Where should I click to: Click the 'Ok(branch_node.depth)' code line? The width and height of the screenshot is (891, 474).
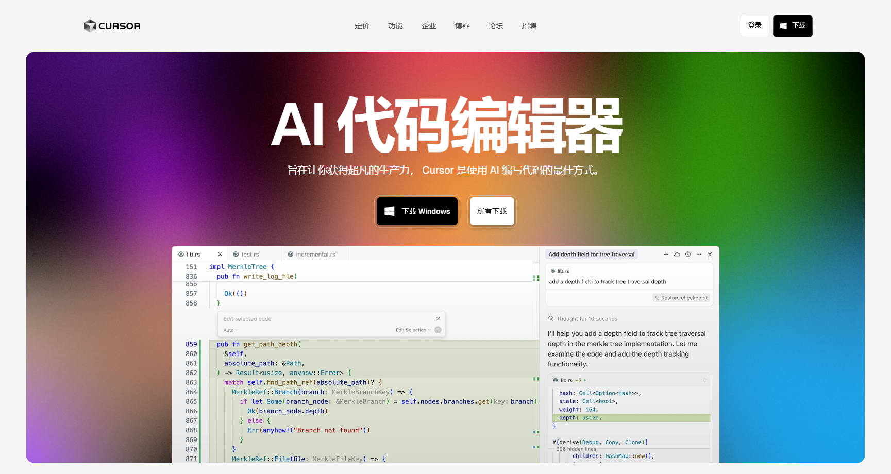(288, 411)
